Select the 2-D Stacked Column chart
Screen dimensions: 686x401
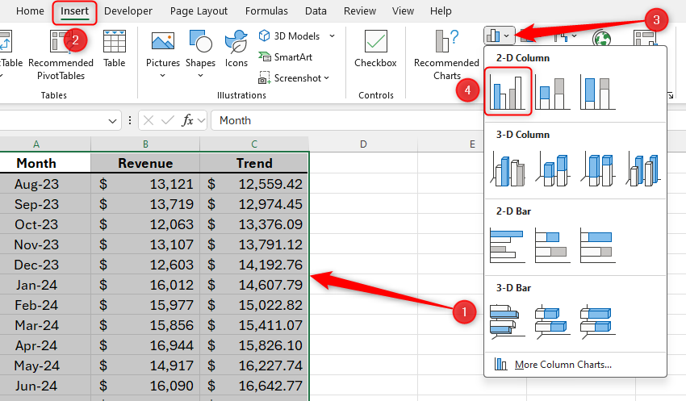point(553,93)
